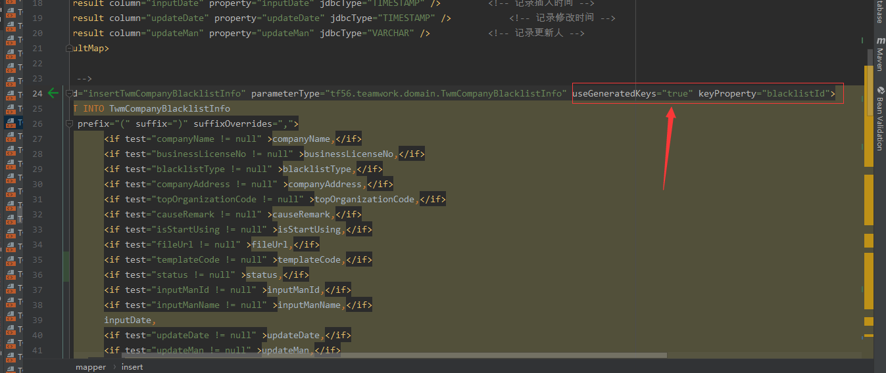Click the id value "insertTwmCompanyBlacklistInfo"
The width and height of the screenshot is (886, 373).
[164, 93]
